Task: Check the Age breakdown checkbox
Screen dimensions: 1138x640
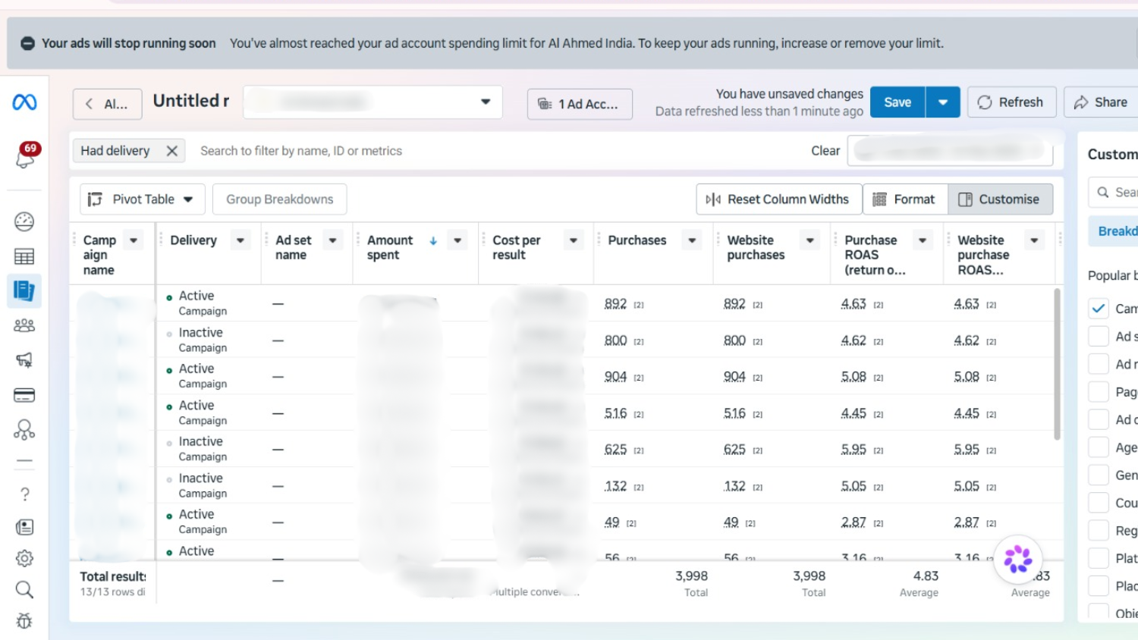Action: point(1098,447)
